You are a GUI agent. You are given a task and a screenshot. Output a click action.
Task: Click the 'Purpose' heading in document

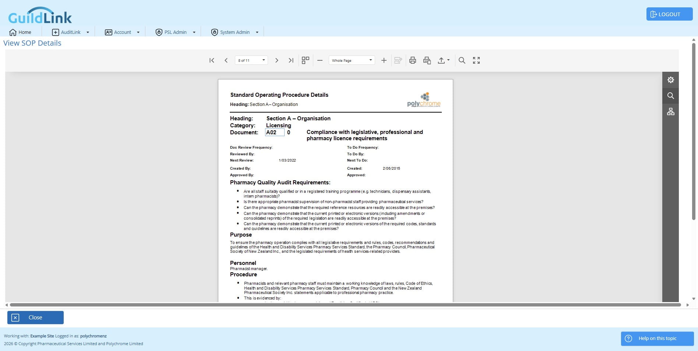click(241, 235)
